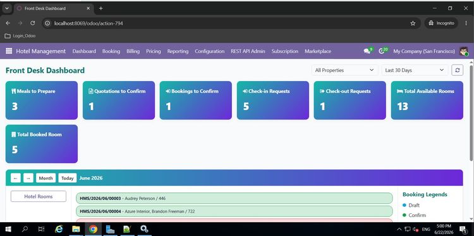Open the Booking menu
474x236 pixels.
tap(111, 51)
